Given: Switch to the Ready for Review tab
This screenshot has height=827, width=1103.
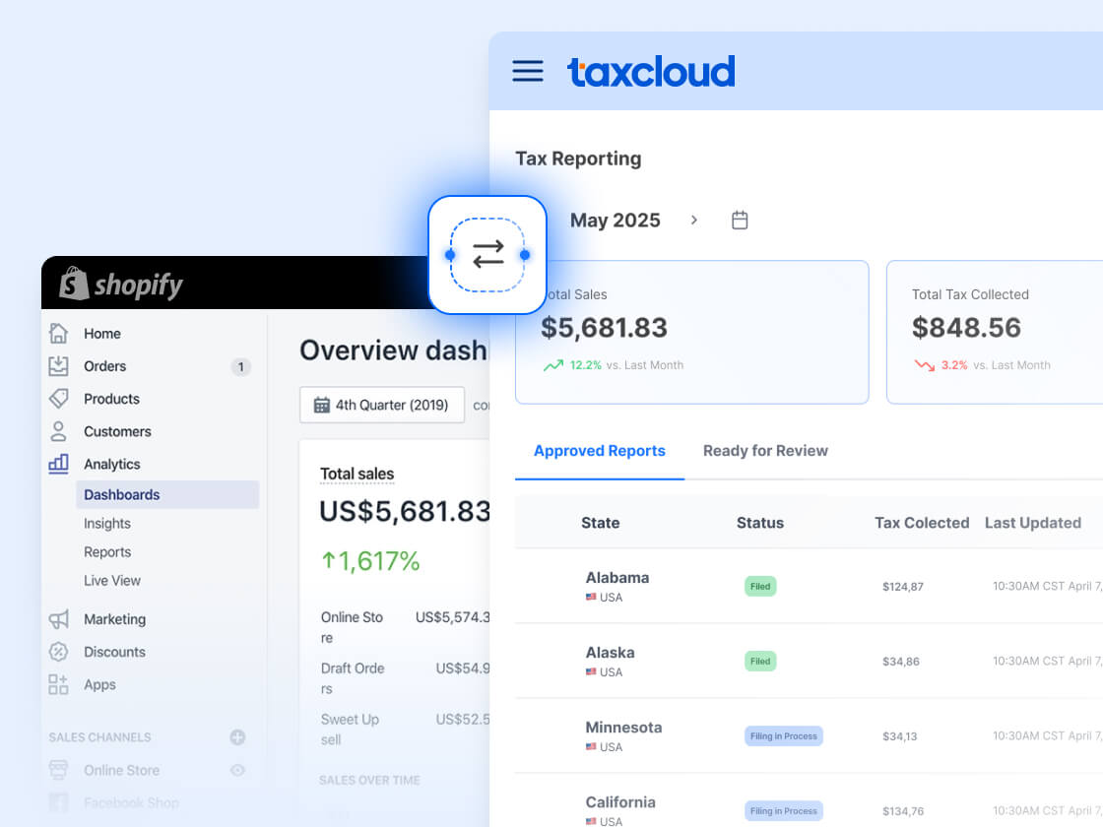Looking at the screenshot, I should click(x=765, y=451).
